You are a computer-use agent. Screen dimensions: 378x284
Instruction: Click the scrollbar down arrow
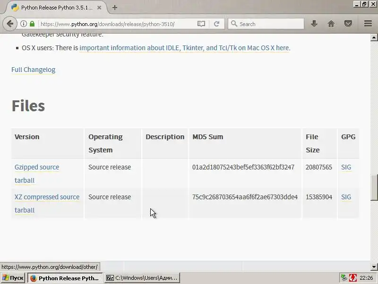click(x=374, y=267)
